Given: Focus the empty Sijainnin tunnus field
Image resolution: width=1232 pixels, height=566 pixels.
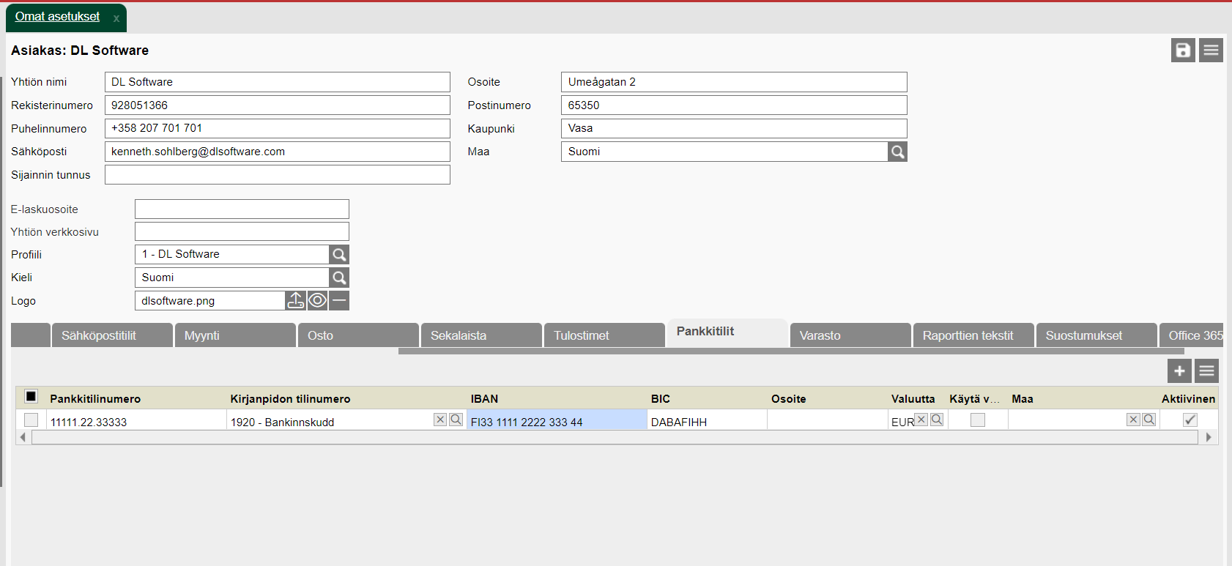Looking at the screenshot, I should pyautogui.click(x=278, y=174).
